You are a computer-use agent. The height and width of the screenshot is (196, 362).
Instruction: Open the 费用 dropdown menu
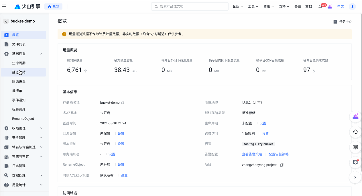269,7
